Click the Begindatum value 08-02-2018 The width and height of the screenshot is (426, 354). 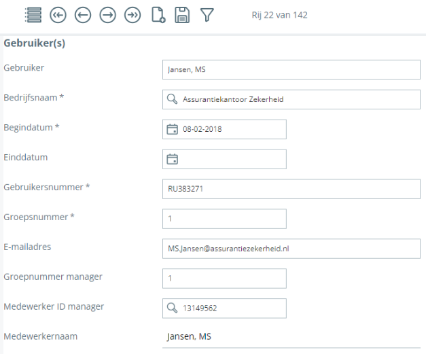pos(202,129)
